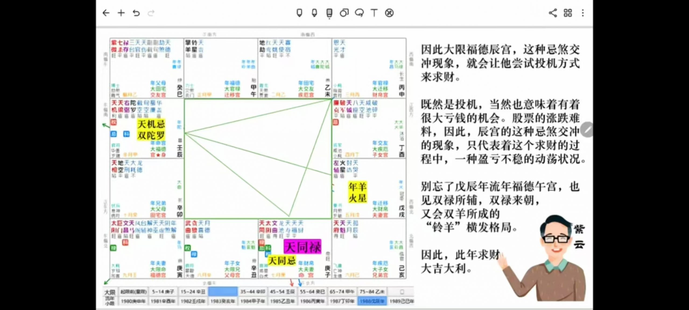
Task: Open the three-dot more options menu
Action: pos(583,13)
